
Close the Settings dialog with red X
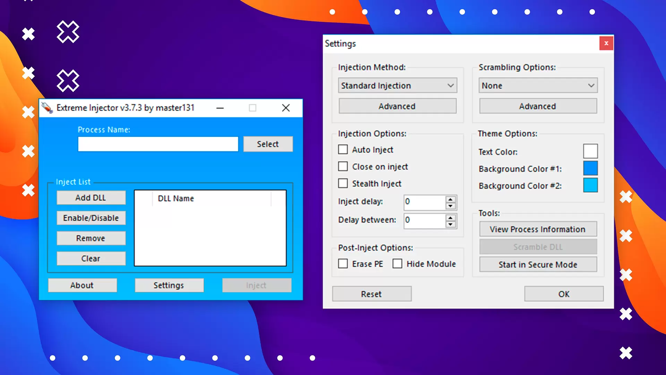coord(606,43)
